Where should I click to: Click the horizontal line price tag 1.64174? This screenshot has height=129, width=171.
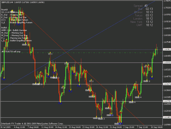click(167, 84)
